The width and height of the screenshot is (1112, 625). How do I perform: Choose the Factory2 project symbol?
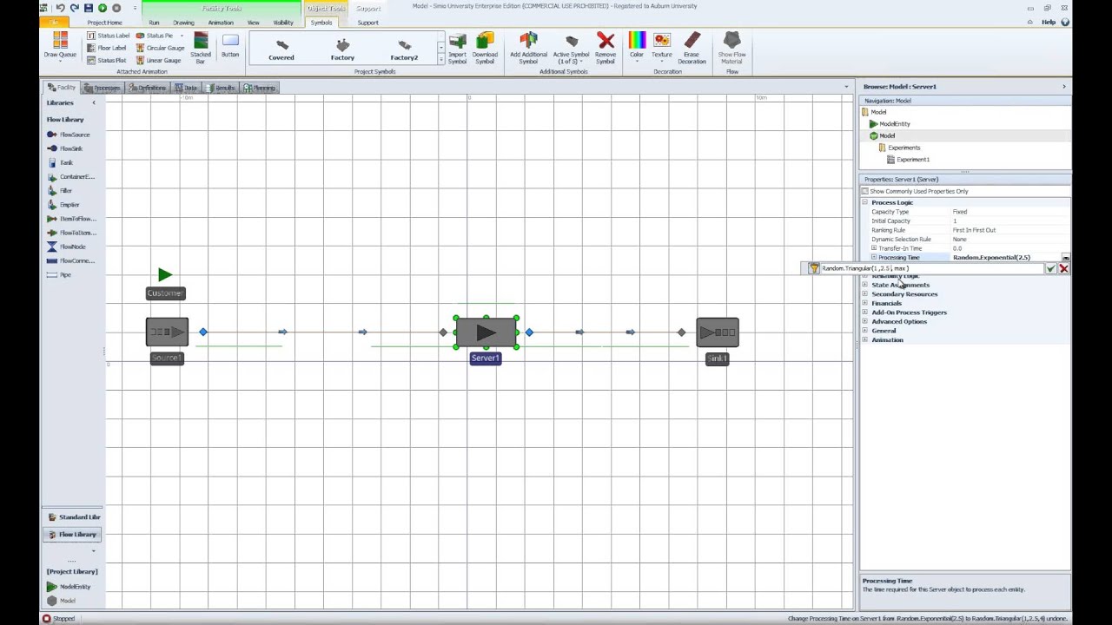tap(404, 49)
